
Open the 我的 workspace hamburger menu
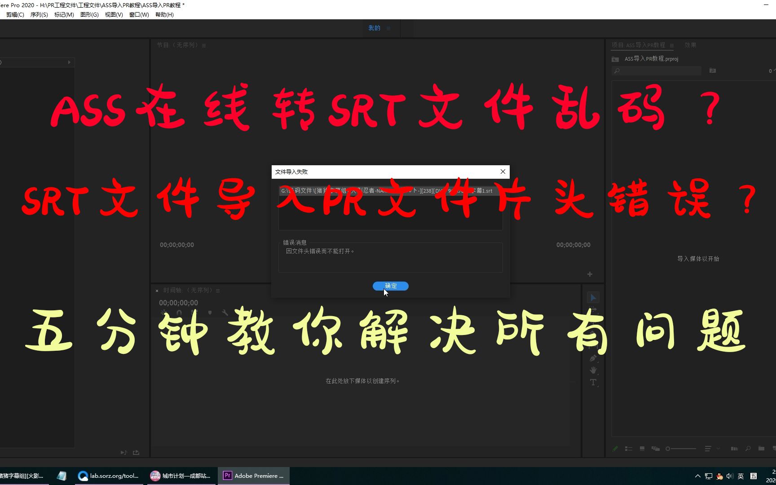[388, 28]
